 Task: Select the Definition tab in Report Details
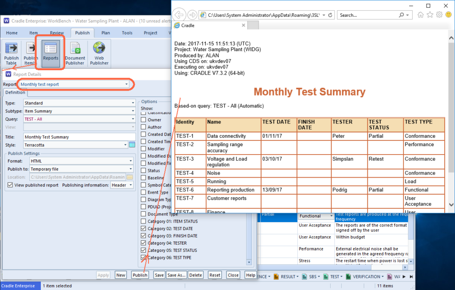(15, 93)
